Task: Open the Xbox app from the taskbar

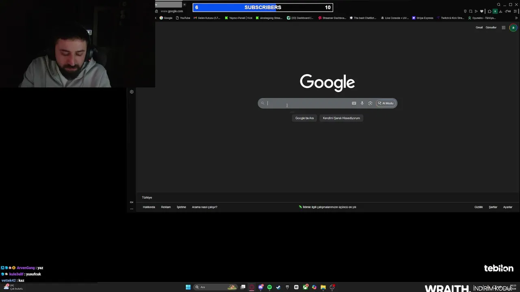Action: (x=305, y=287)
